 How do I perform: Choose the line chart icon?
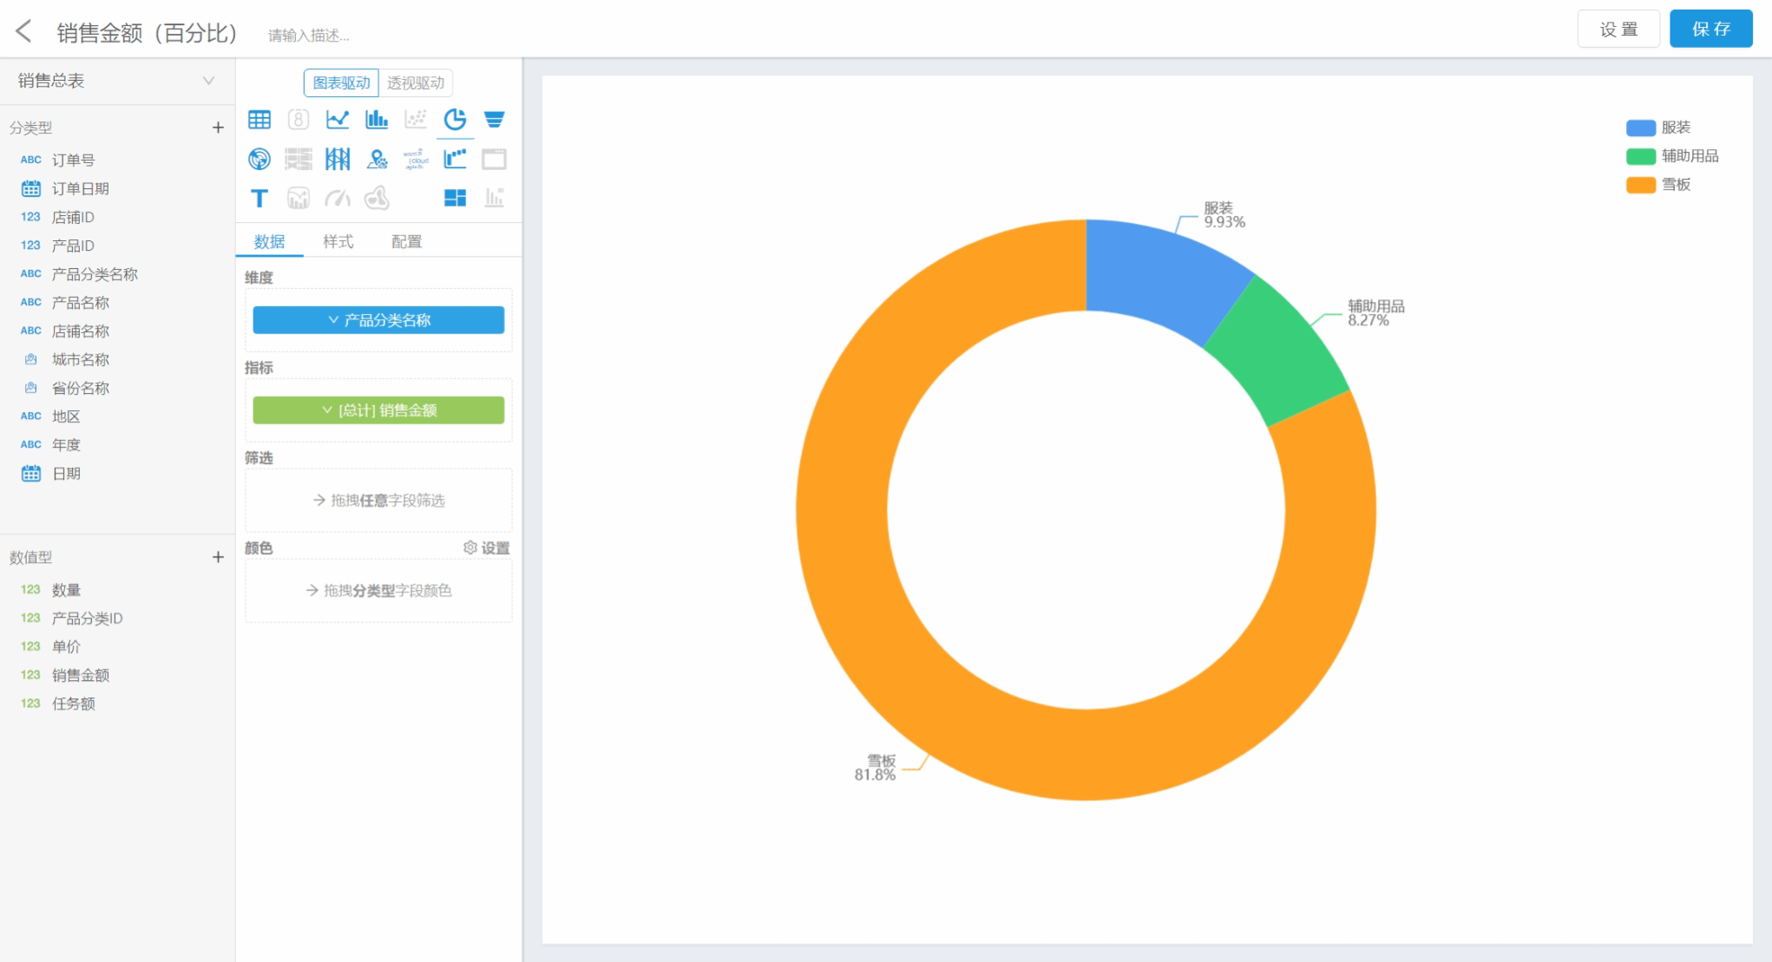(x=337, y=120)
